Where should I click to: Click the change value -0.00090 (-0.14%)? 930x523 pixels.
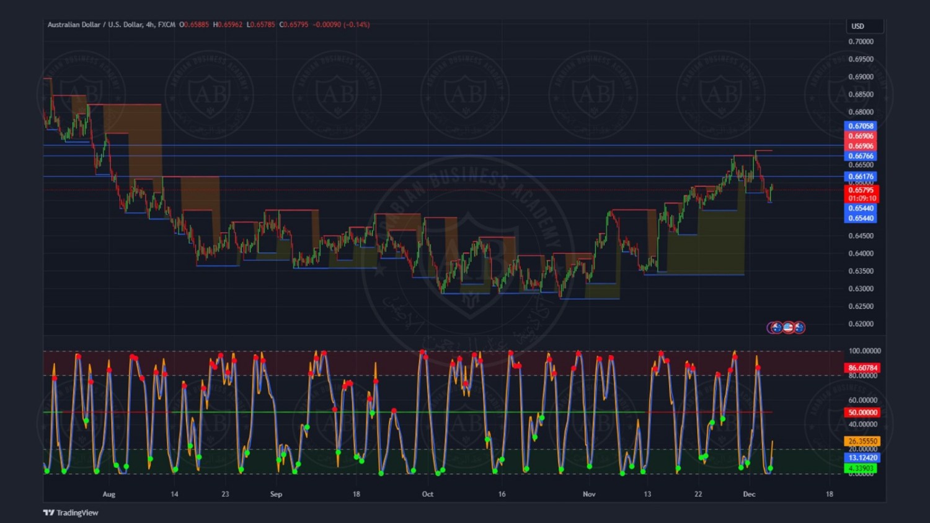pyautogui.click(x=341, y=25)
